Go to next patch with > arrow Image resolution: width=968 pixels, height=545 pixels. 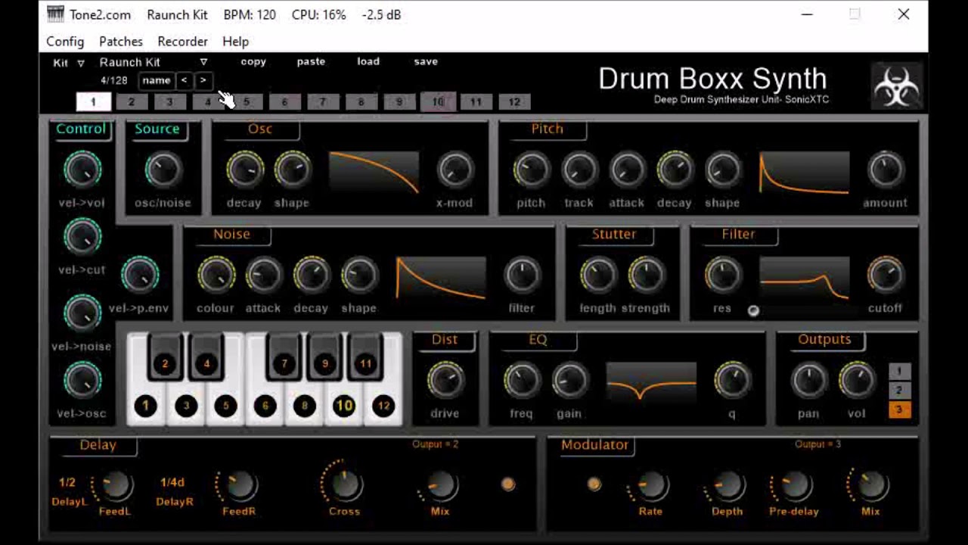click(203, 80)
